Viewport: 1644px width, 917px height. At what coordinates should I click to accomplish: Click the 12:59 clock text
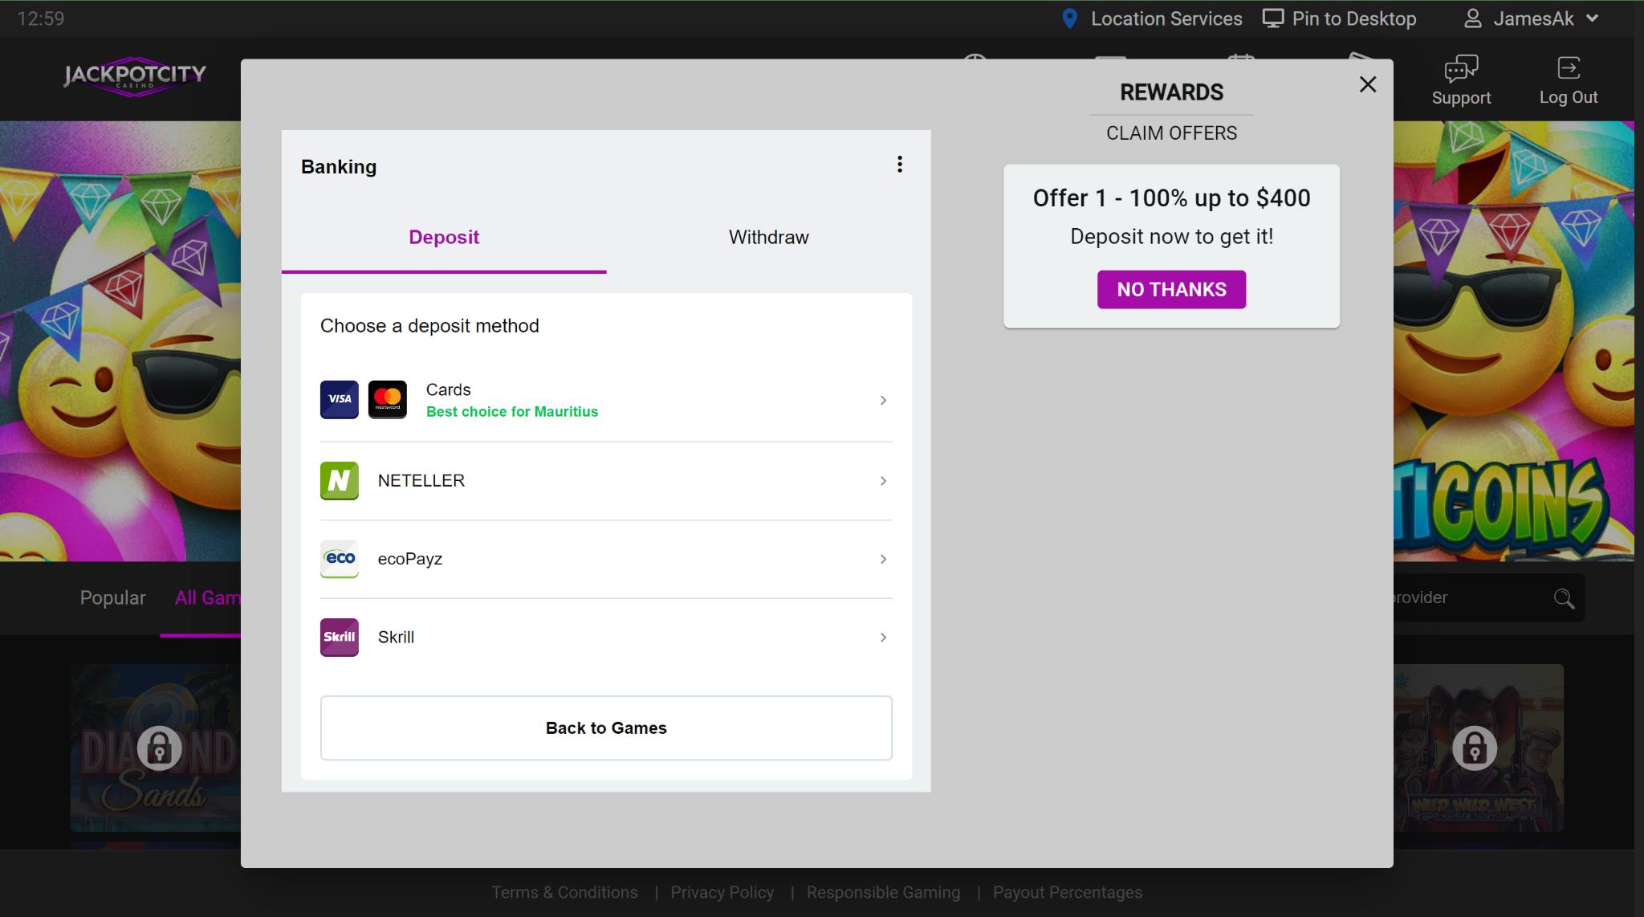[x=40, y=18]
